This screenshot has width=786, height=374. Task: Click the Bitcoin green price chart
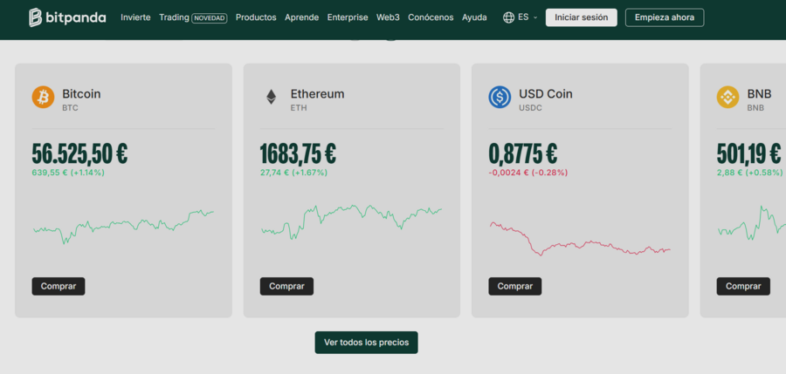click(x=123, y=227)
